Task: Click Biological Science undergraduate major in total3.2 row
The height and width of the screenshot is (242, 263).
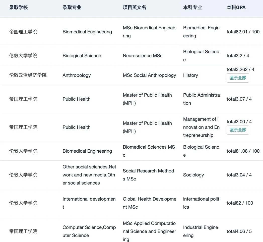Action: [201, 56]
